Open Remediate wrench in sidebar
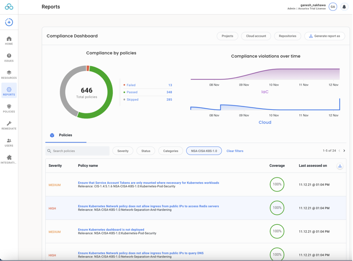Screen dimensions: 353x261 point(9,125)
